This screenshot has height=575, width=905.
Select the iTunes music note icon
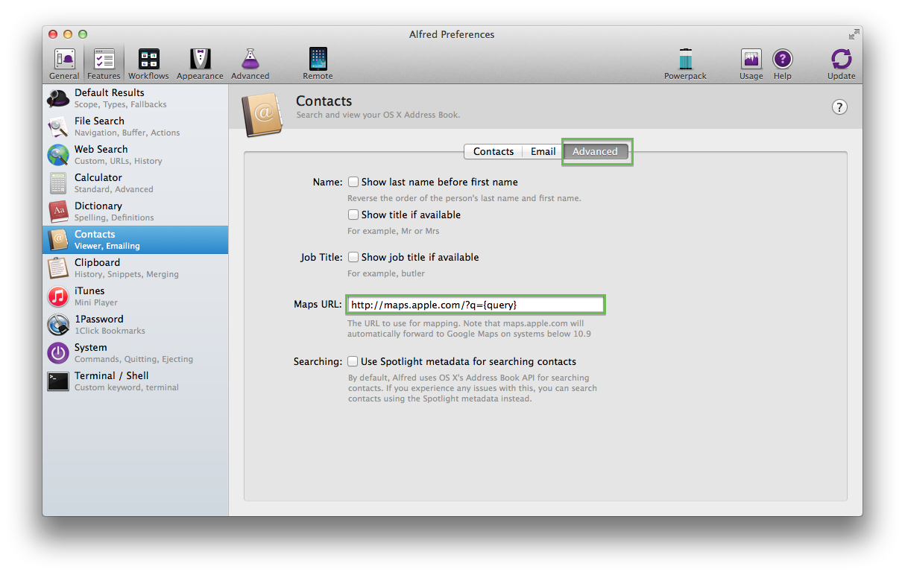coord(59,296)
